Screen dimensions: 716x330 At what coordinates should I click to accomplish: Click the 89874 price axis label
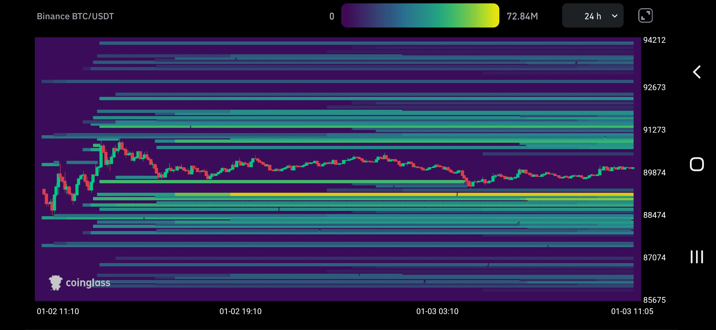click(654, 173)
